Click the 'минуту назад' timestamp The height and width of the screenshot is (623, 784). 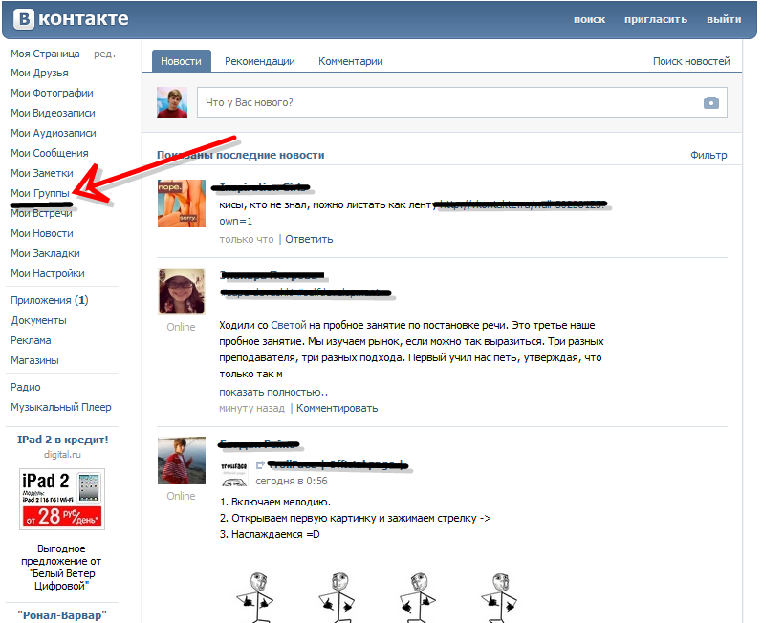pos(251,408)
